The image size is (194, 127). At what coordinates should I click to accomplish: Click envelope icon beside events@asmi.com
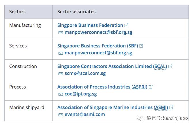coord(61,115)
